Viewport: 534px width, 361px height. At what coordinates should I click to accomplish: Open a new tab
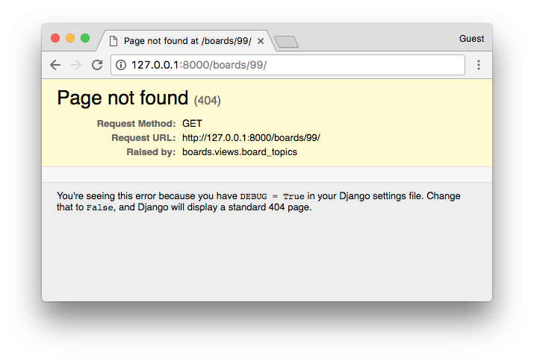tap(286, 42)
